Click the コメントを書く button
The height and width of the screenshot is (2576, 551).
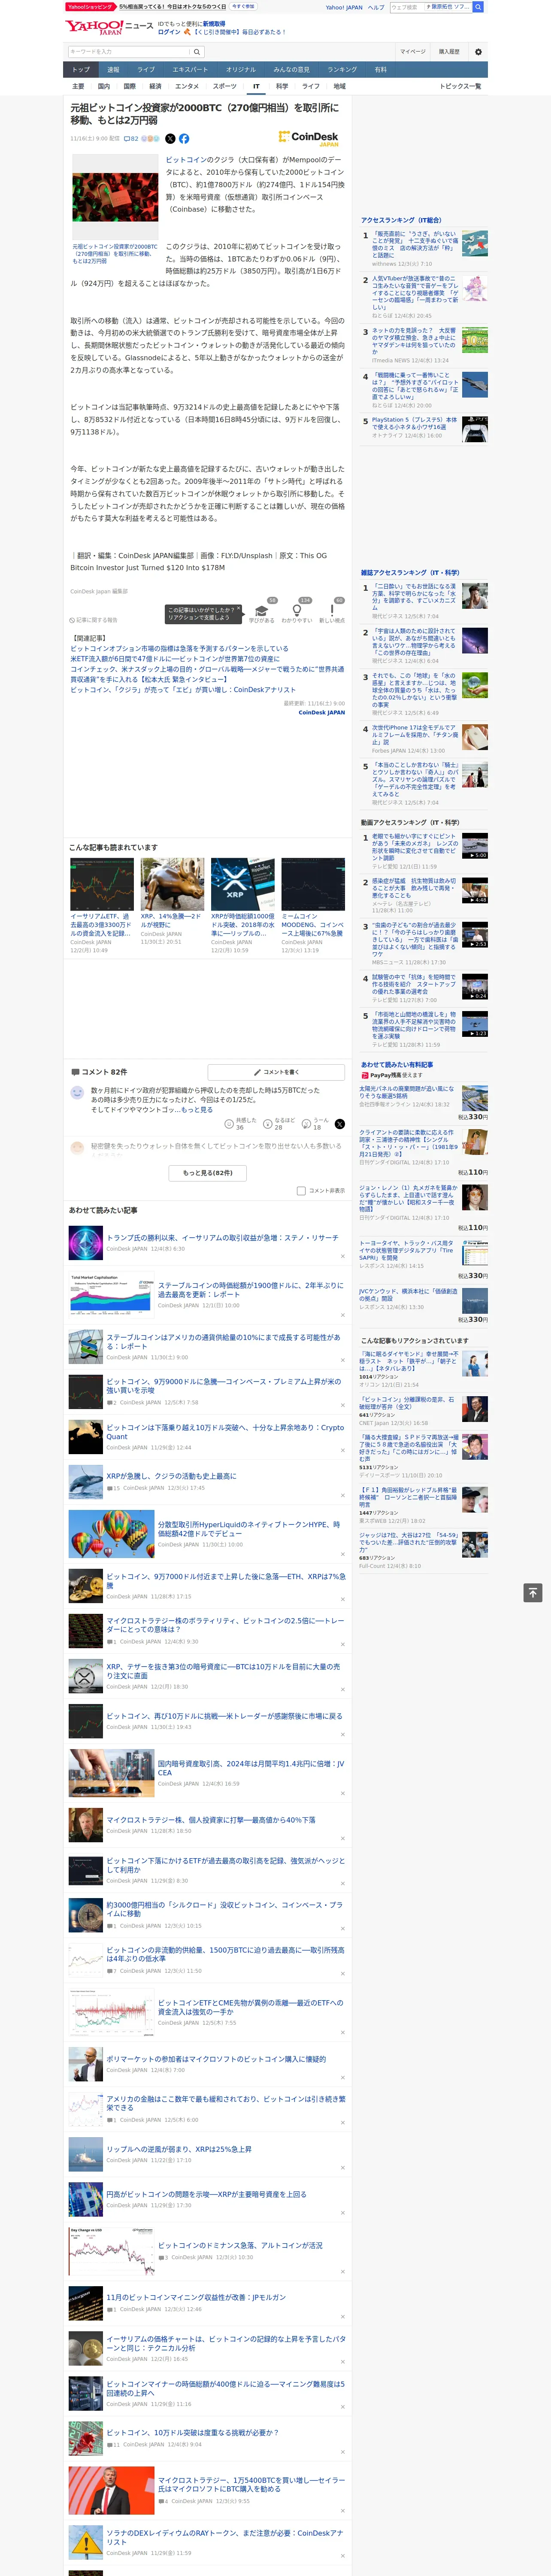[276, 1071]
